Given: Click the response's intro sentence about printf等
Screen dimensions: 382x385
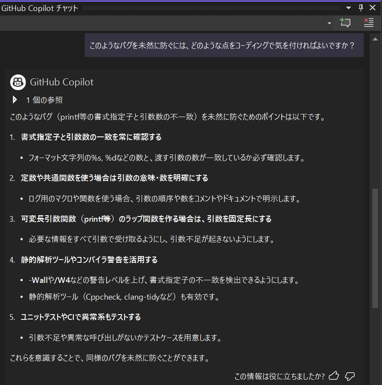Looking at the screenshot, I should [x=168, y=117].
